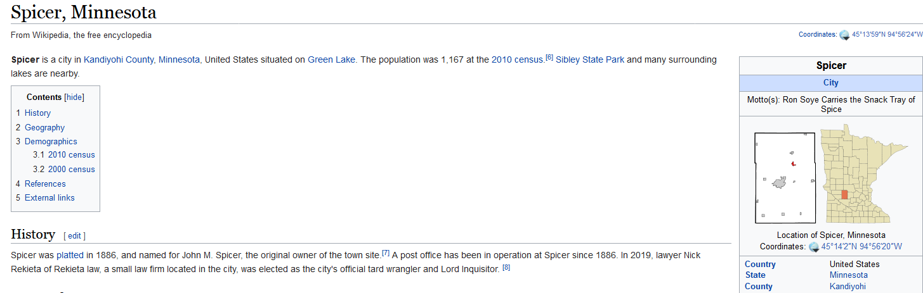Viewport: 923px width, 293px height.
Task: Open Green Lake link
Action: point(332,59)
